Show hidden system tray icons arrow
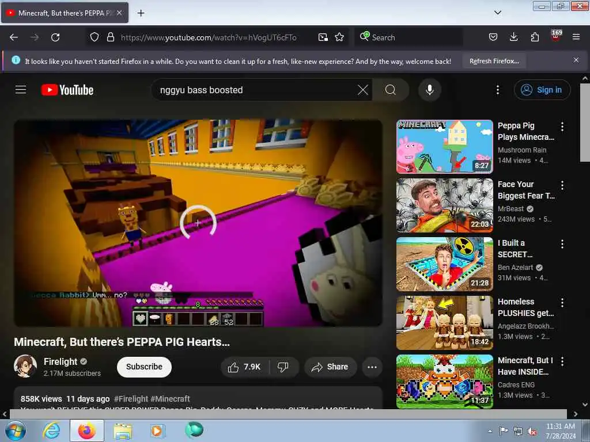The height and width of the screenshot is (442, 590). pos(490,431)
